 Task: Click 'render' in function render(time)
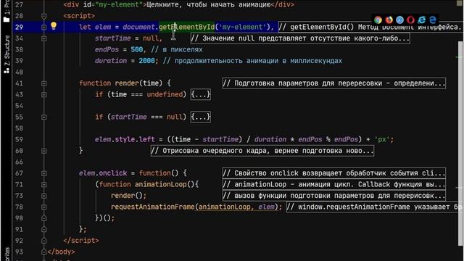pos(127,83)
